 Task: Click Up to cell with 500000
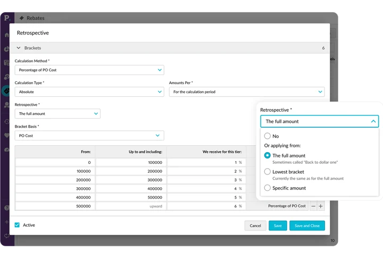click(x=131, y=197)
